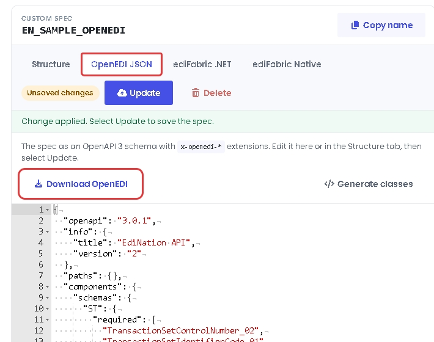Open the ediFabric Native tab
This screenshot has width=434, height=342.
[287, 64]
